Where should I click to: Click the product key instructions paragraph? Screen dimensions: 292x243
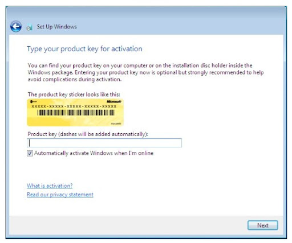145,72
